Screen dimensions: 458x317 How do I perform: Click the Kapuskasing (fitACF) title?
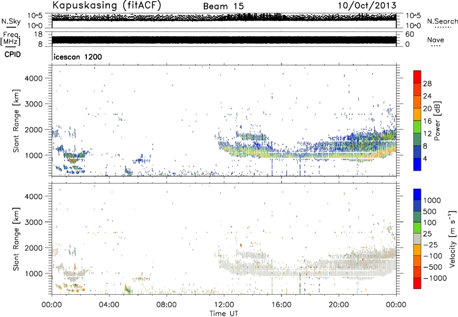[x=106, y=5]
